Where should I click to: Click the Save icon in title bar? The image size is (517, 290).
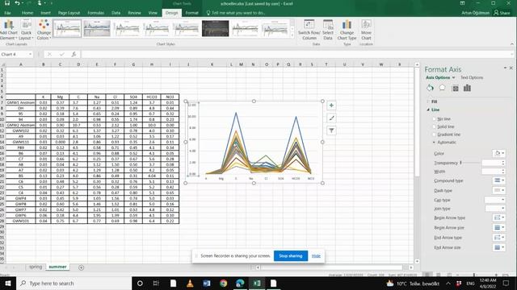(7, 3)
